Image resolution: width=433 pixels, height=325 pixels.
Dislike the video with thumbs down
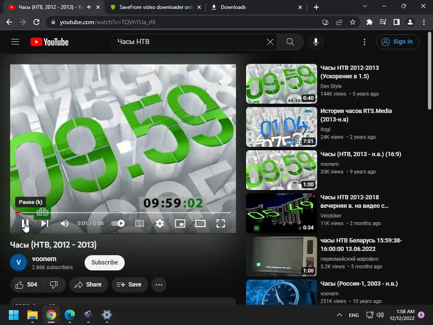(x=54, y=285)
